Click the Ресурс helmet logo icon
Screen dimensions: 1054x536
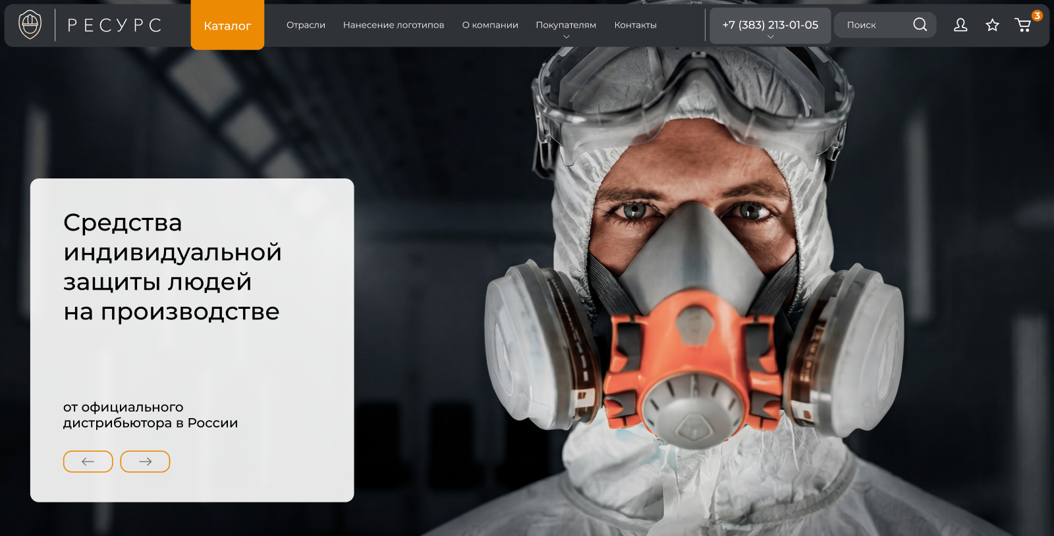coord(30,25)
